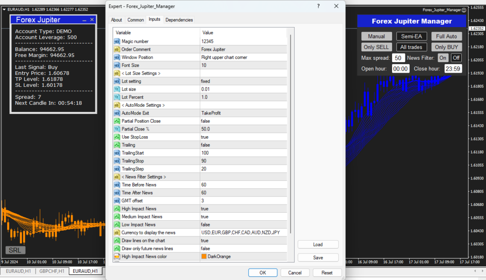Click the Partial Close % row icon
486x280 pixels.
pyautogui.click(x=117, y=129)
